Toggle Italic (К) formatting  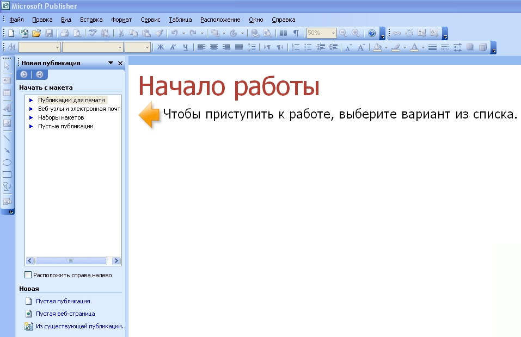173,47
